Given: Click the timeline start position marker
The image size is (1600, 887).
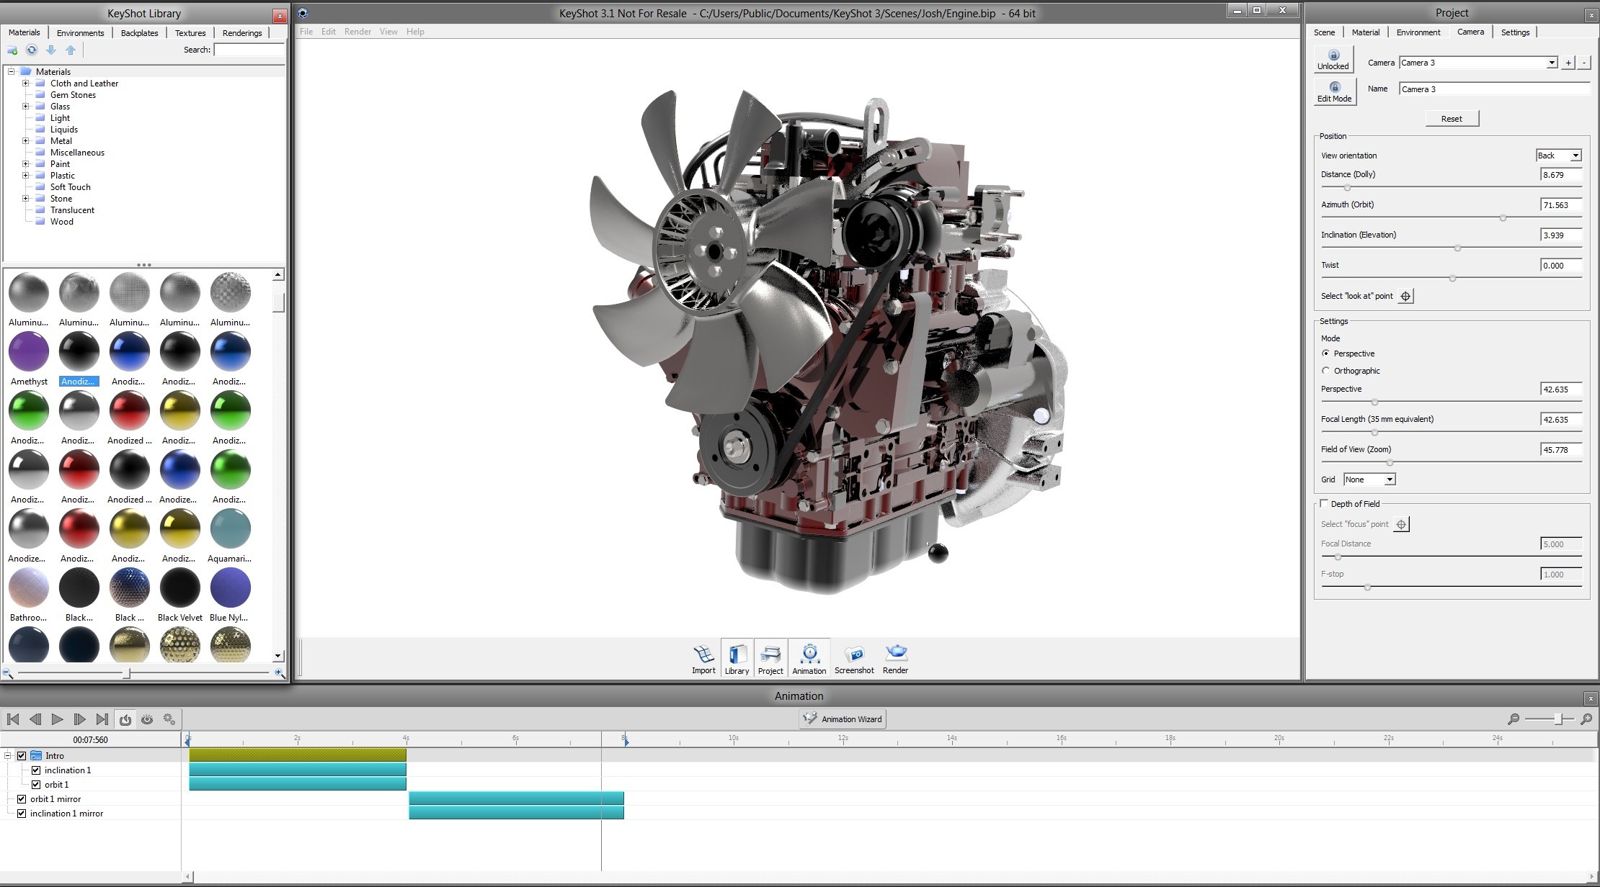Looking at the screenshot, I should pos(188,742).
